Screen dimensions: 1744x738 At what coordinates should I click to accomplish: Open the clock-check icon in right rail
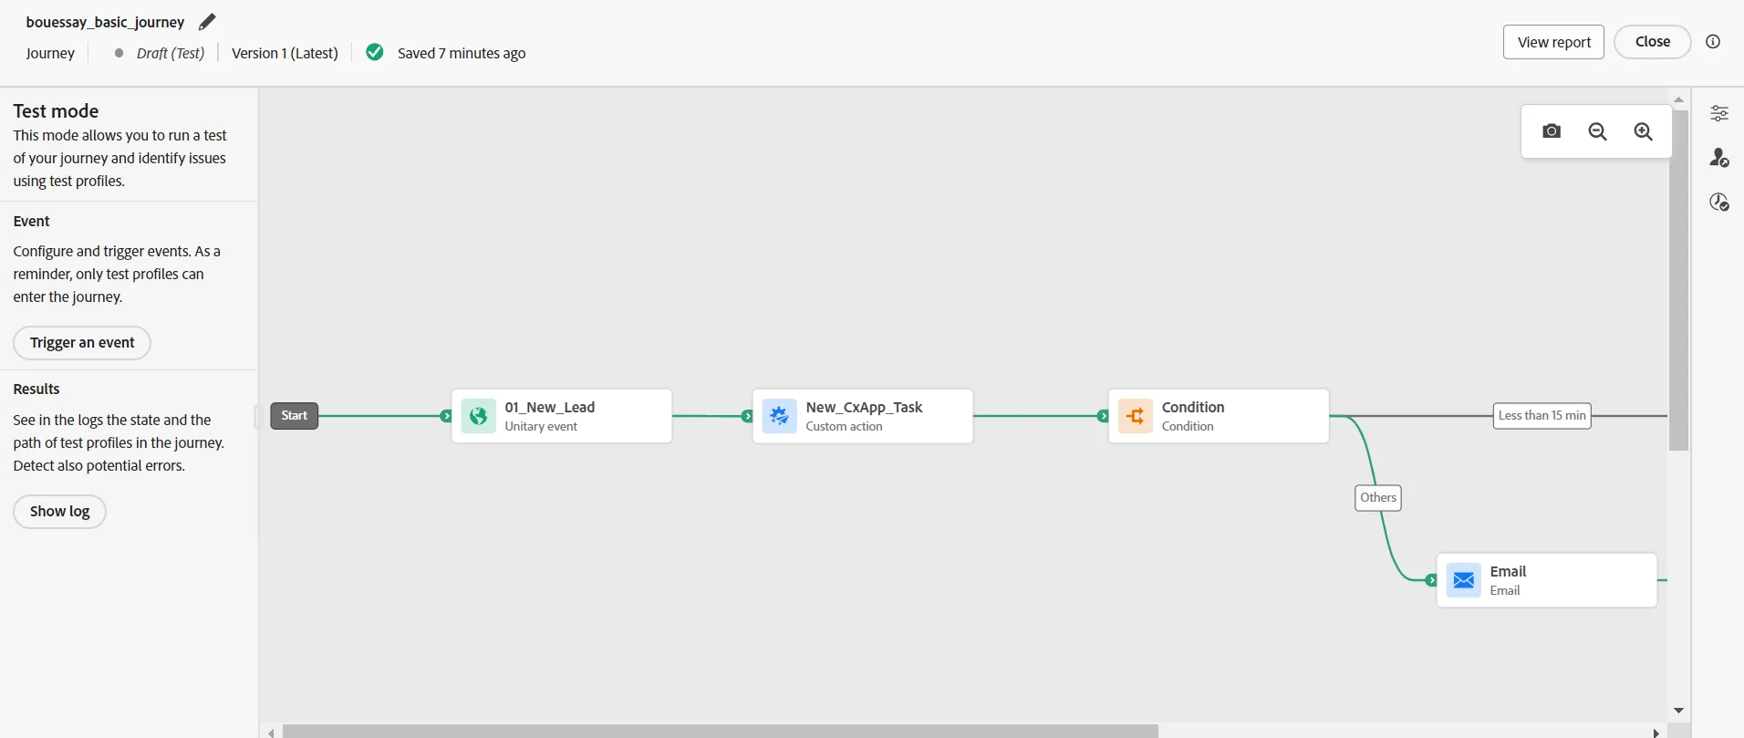[x=1719, y=202]
